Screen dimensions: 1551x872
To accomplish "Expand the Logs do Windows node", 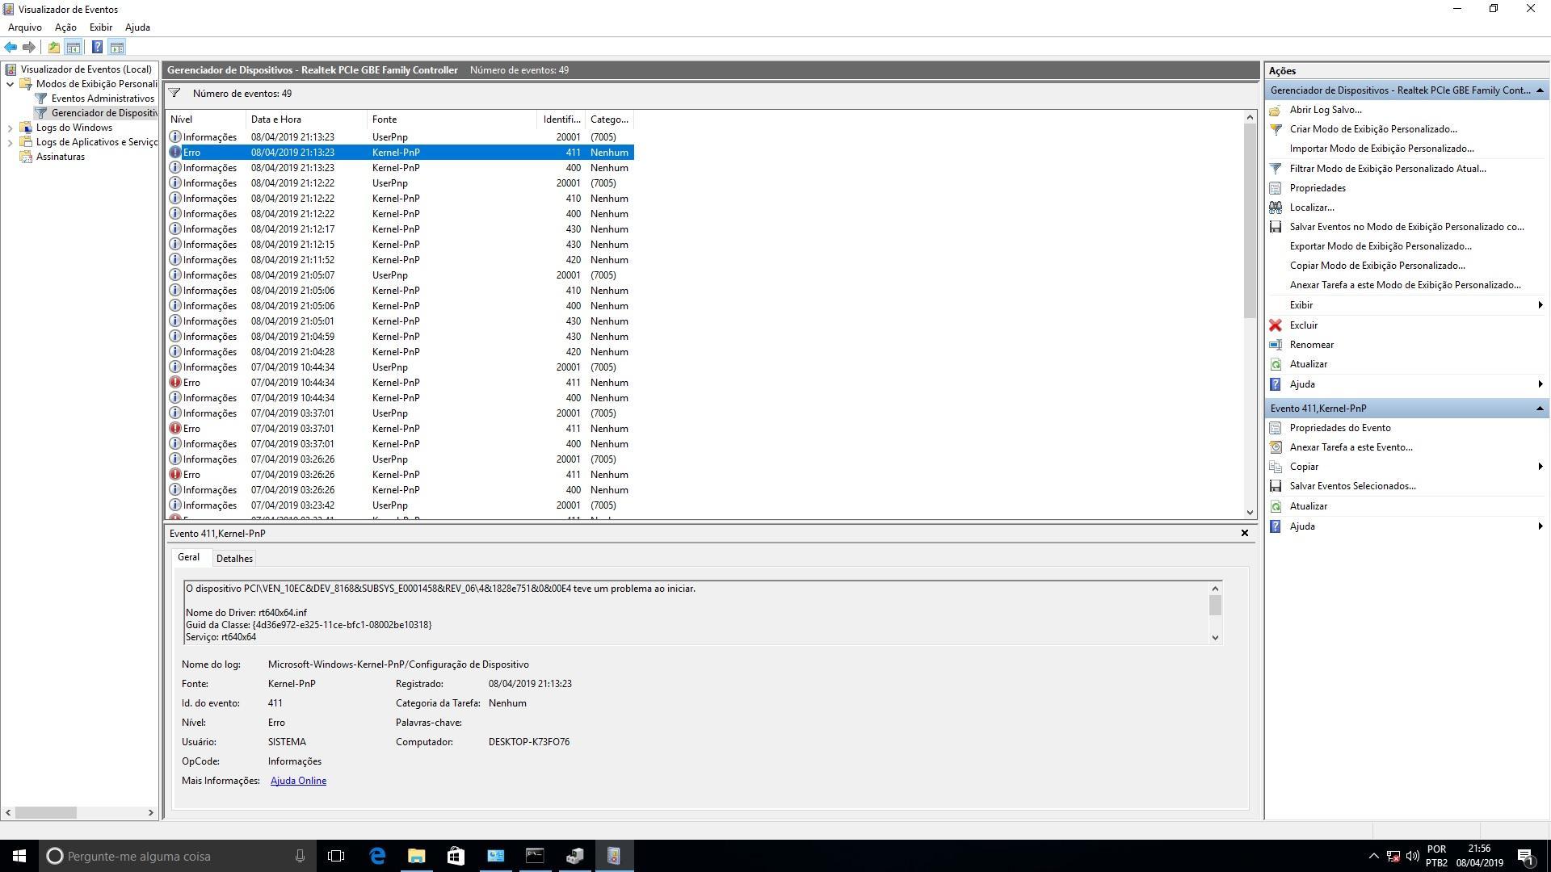I will click(10, 128).
